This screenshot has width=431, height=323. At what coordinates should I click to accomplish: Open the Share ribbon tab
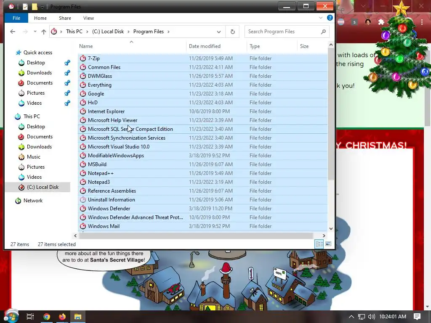click(x=65, y=18)
